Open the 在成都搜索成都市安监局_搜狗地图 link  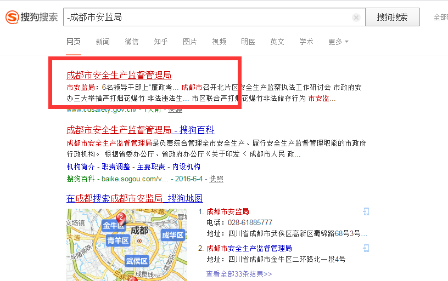[x=135, y=198]
